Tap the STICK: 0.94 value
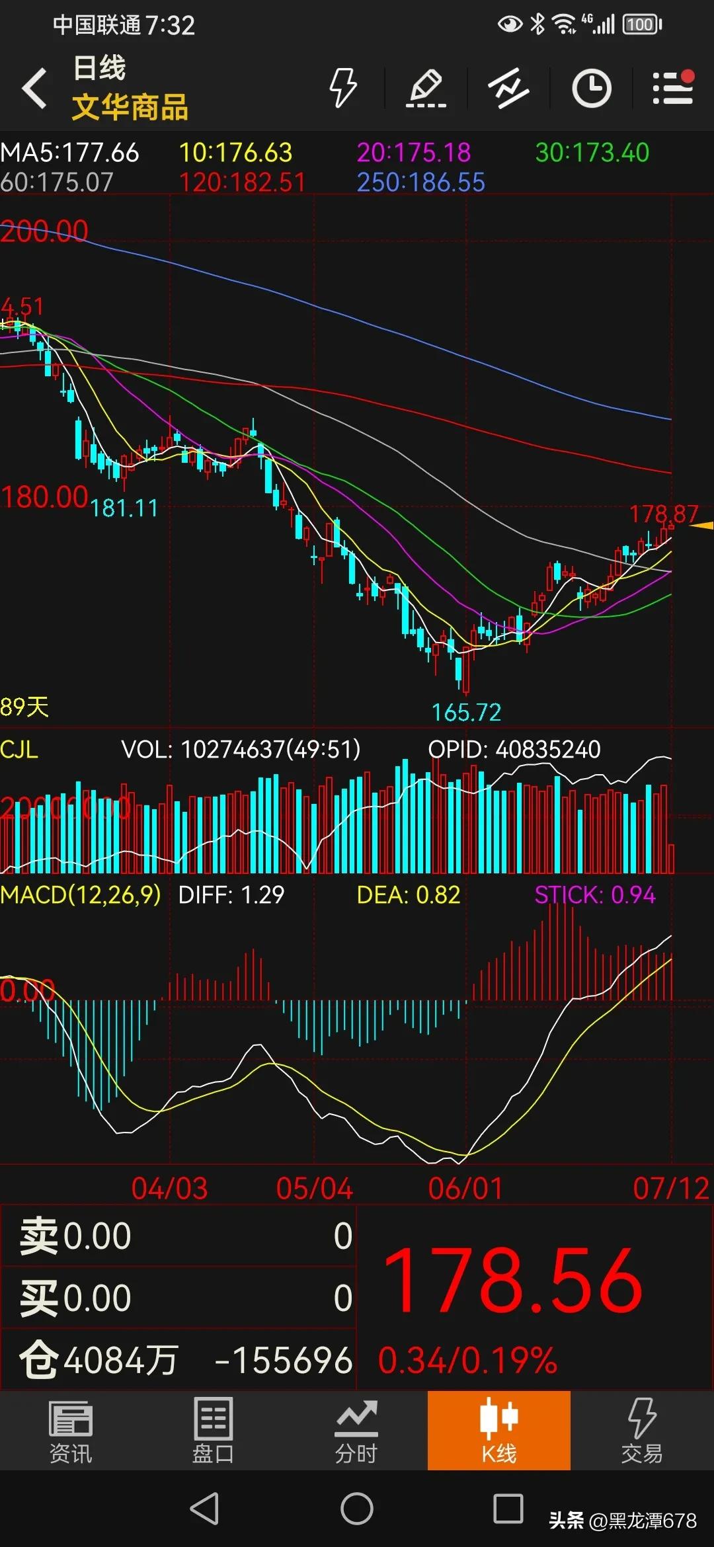 tap(595, 895)
